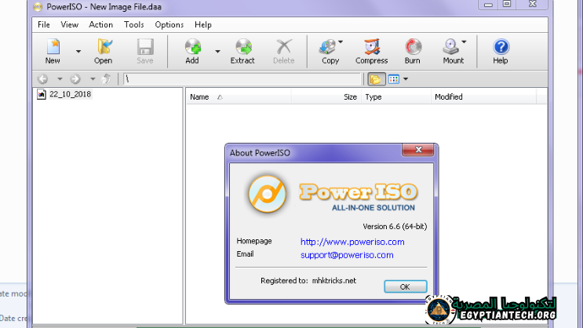This screenshot has width=583, height=328.
Task: Open the File menu
Action: tap(43, 24)
